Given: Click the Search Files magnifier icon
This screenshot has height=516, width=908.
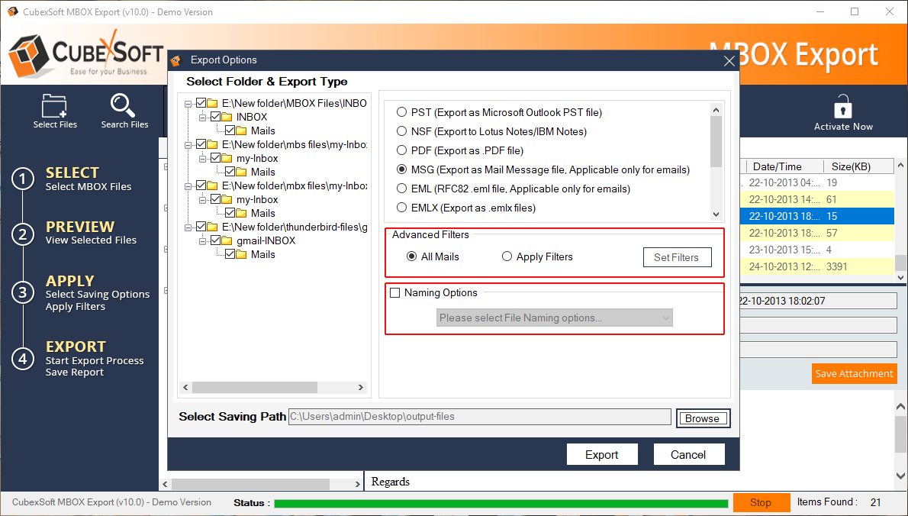Looking at the screenshot, I should [x=124, y=105].
